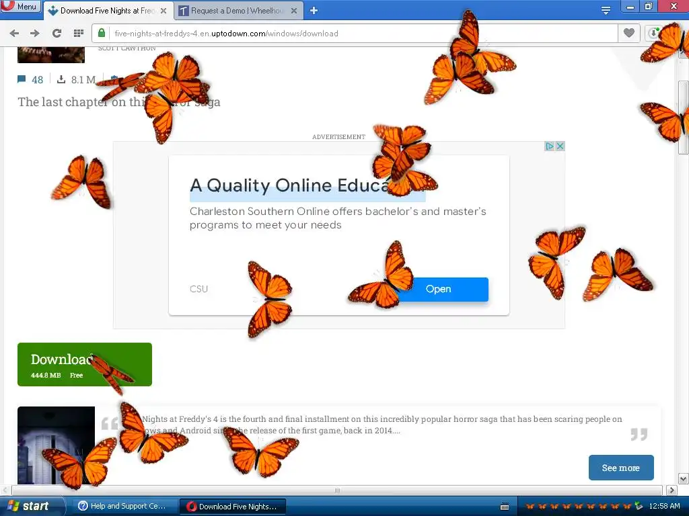Viewport: 689px width, 516px height.
Task: Click the downloads count icon beside 8.1 M
Action: [61, 79]
